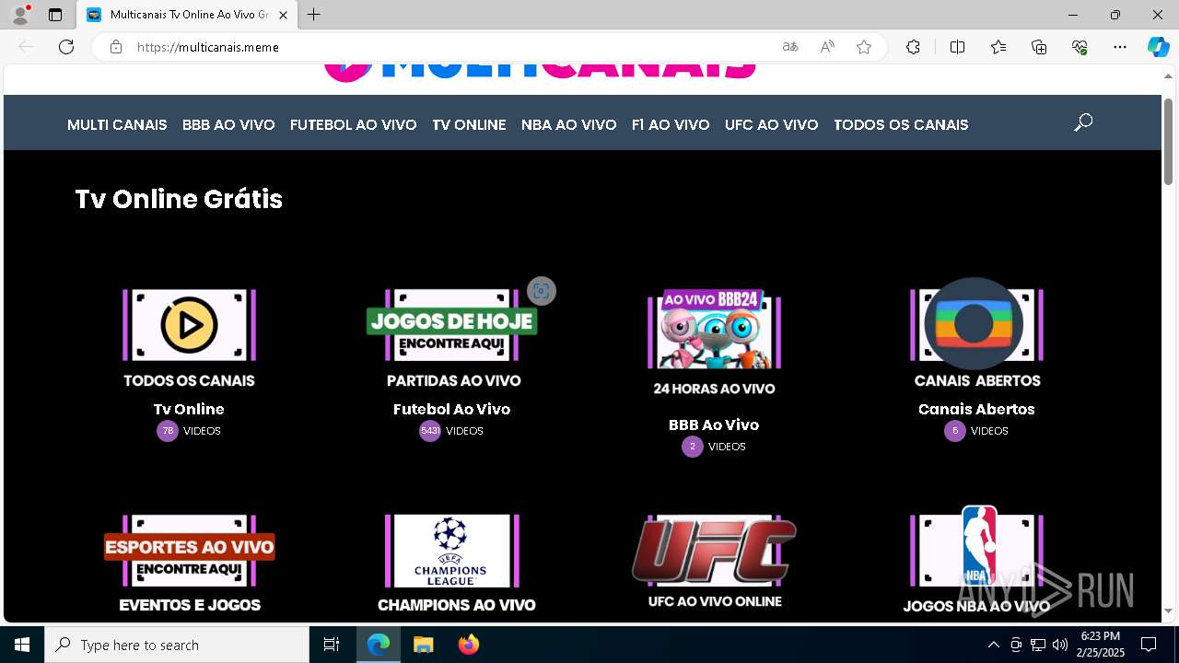Viewport: 1179px width, 663px height.
Task: Click the 6 videos count under Canais Abertos
Action: coord(955,431)
